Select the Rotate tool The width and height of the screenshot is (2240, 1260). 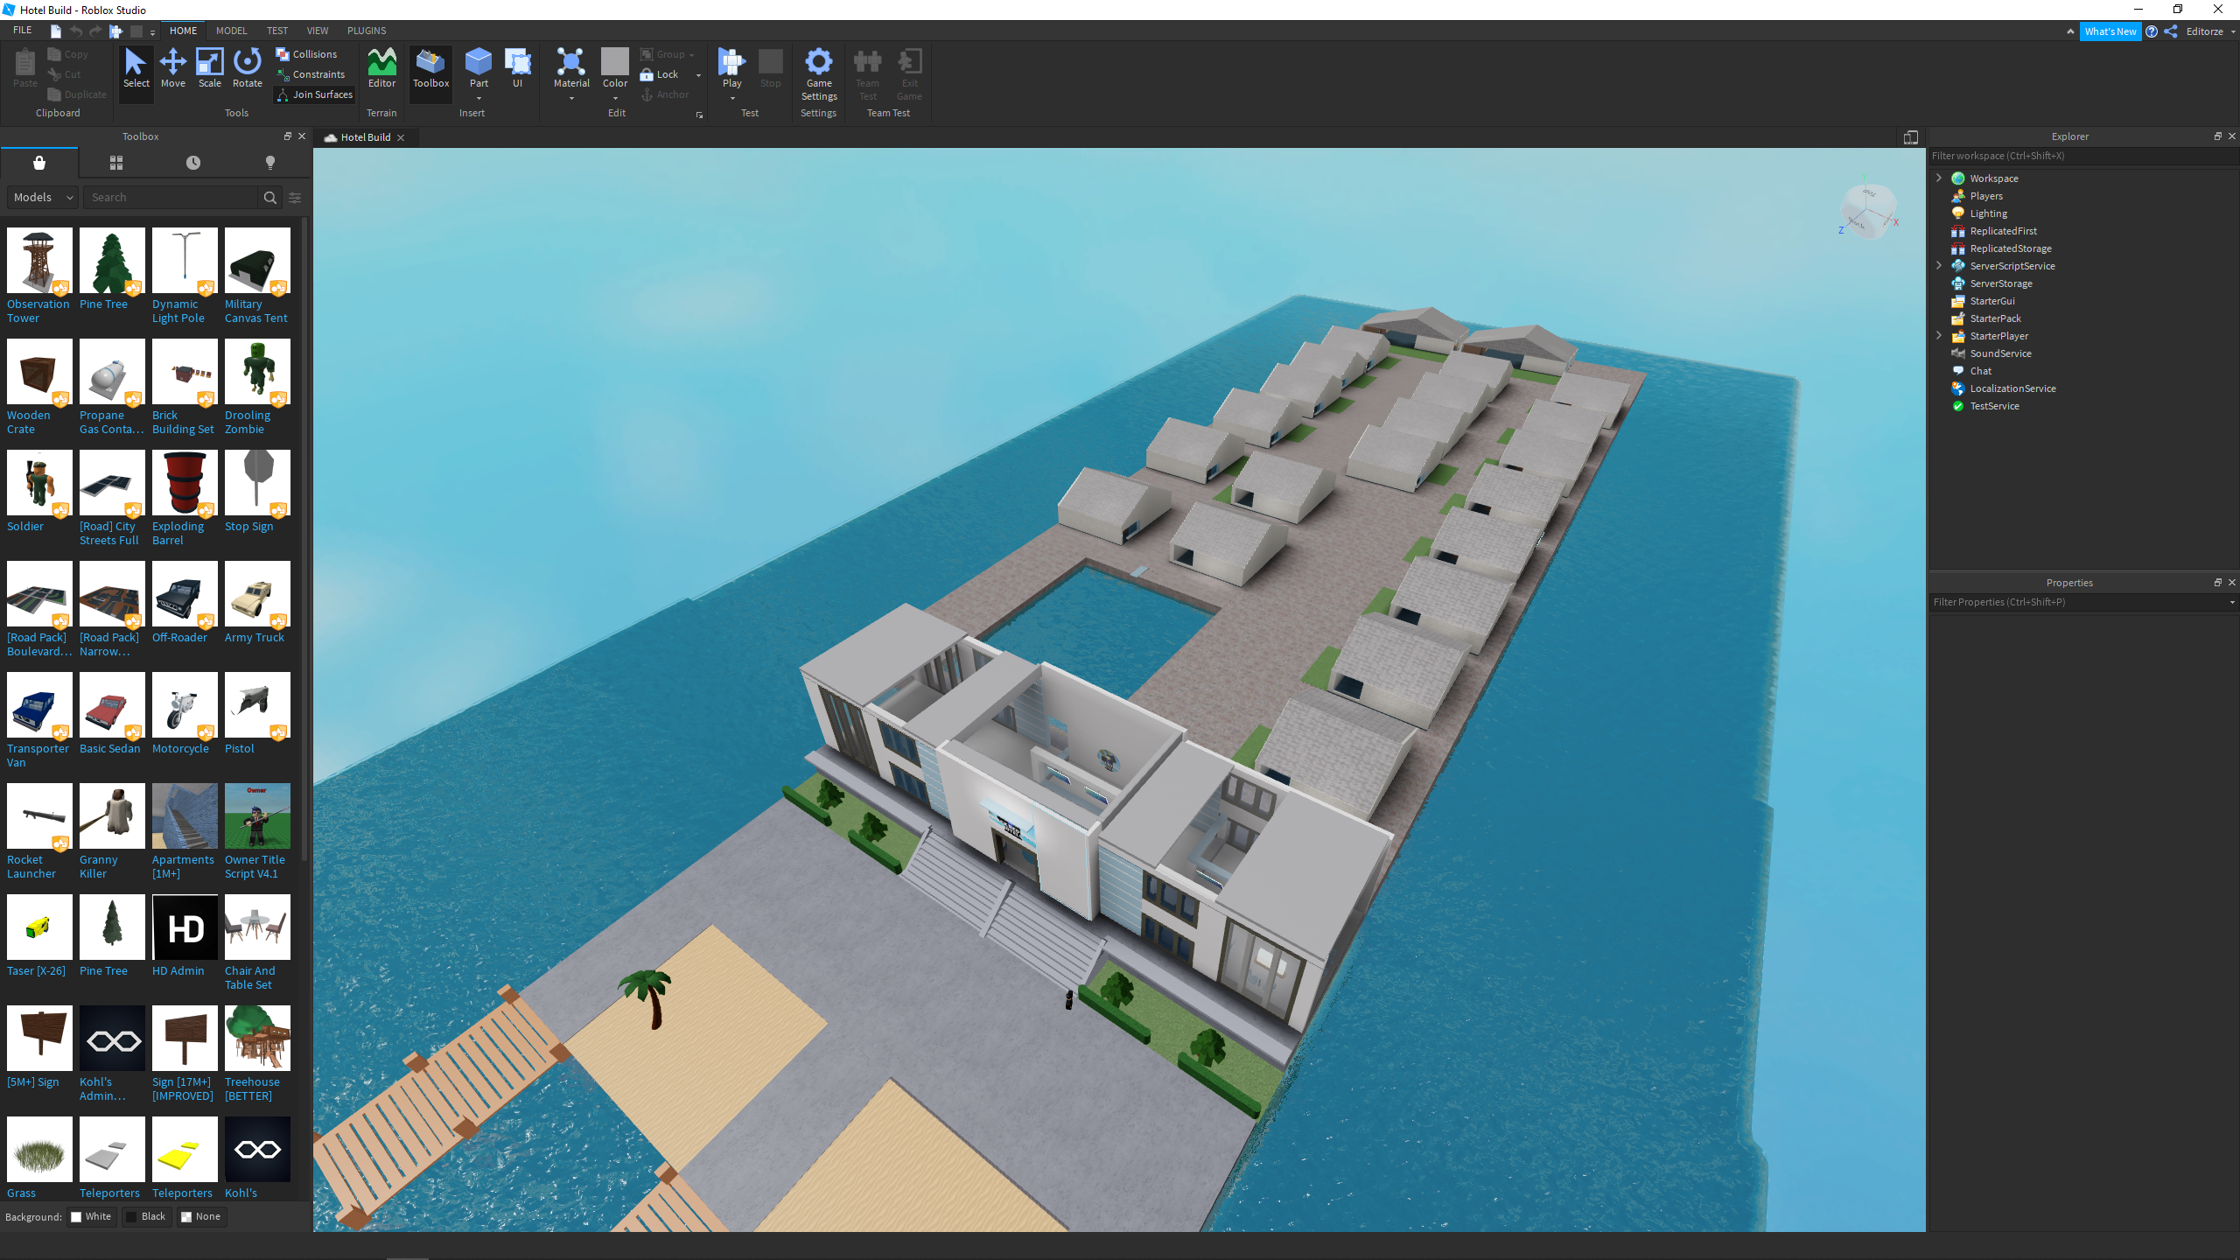247,68
